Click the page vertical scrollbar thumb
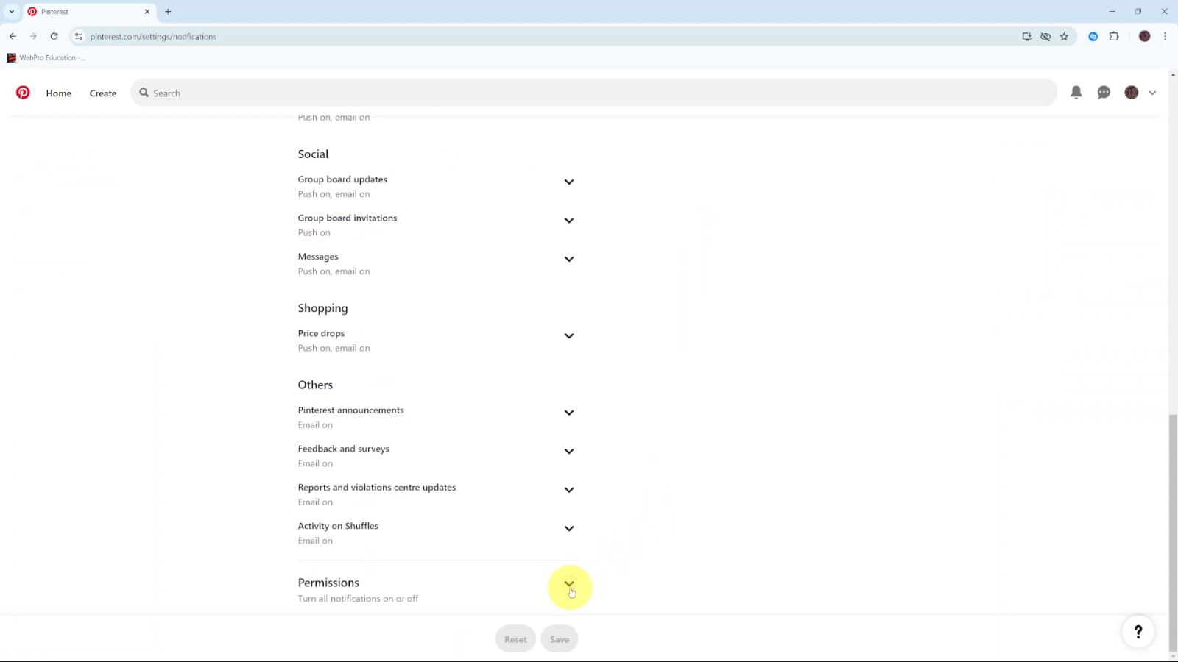 pyautogui.click(x=1173, y=533)
